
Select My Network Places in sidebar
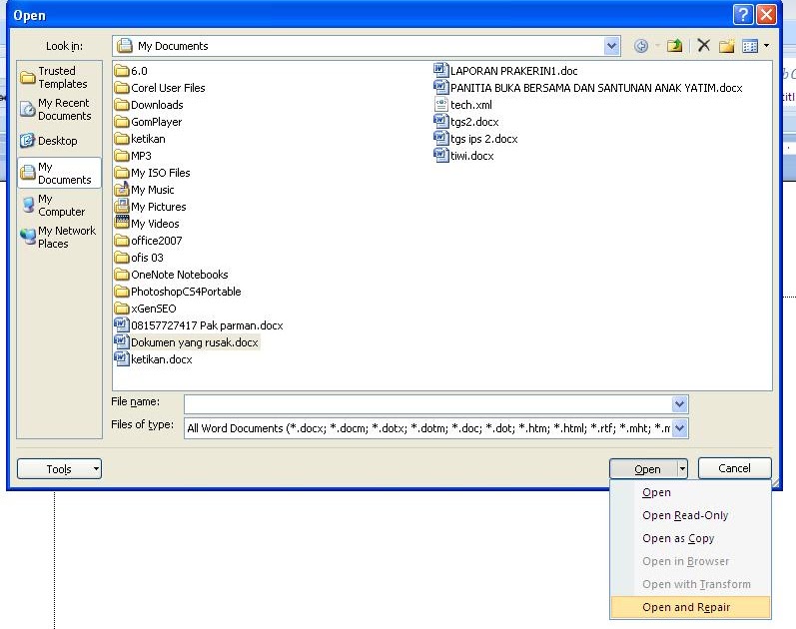pyautogui.click(x=59, y=237)
